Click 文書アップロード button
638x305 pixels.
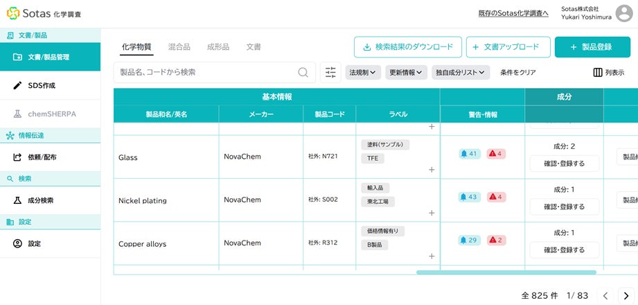508,47
